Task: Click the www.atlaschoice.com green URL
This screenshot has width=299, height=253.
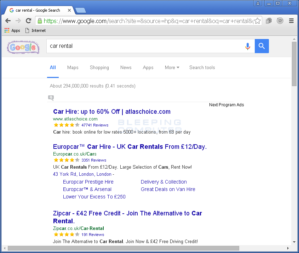Action: (75, 119)
